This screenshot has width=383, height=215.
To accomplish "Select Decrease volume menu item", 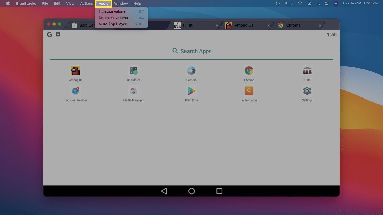I will coord(121,18).
